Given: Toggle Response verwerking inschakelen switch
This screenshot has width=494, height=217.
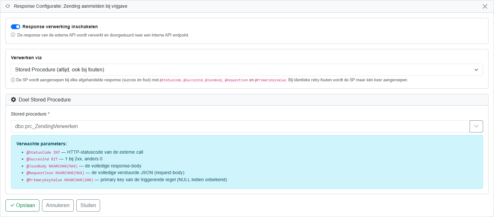Looking at the screenshot, I should click(x=15, y=27).
